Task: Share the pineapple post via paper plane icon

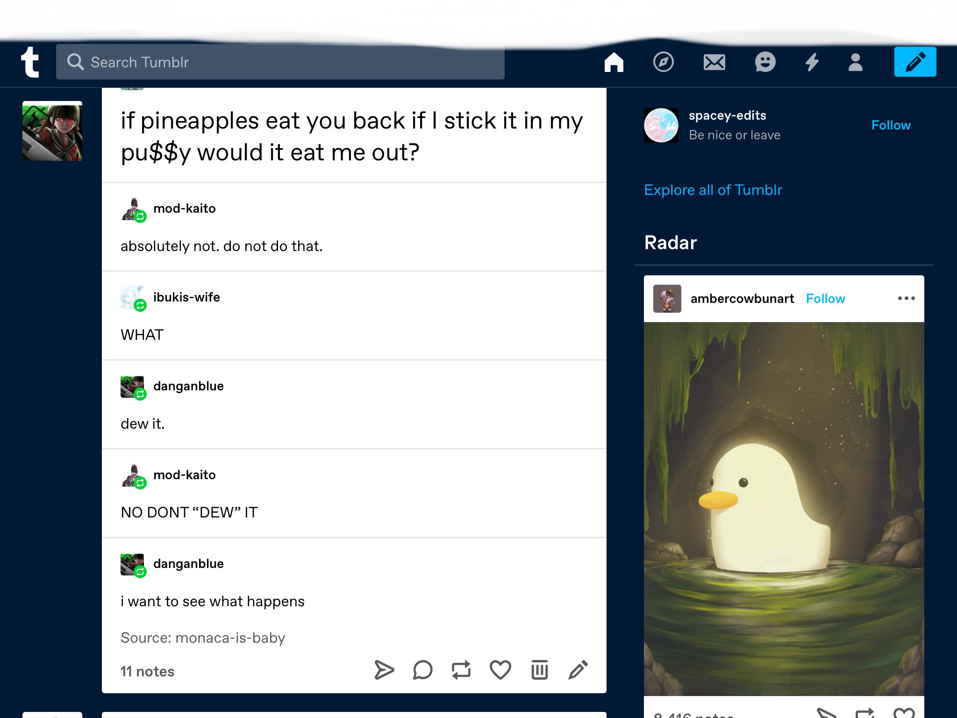Action: [x=384, y=670]
